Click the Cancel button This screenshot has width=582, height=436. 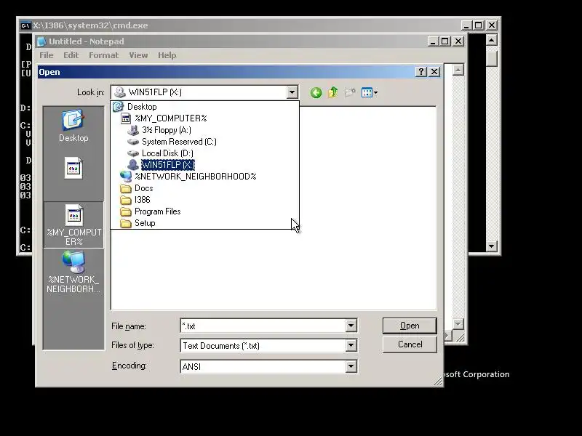pos(410,344)
